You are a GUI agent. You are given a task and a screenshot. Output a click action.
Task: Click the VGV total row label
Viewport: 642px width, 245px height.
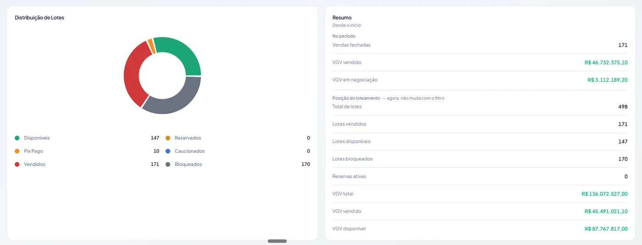(343, 194)
